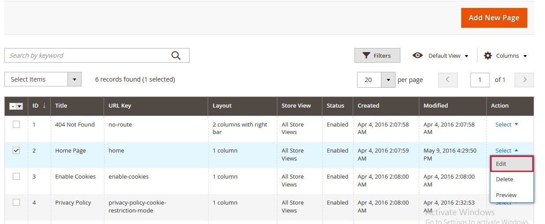The height and width of the screenshot is (224, 545).
Task: Focus the Search by keyword field
Action: 88,56
